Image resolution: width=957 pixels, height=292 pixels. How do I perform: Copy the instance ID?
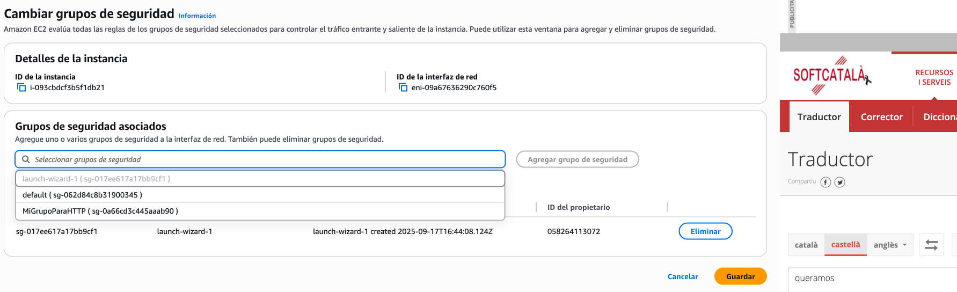click(x=21, y=87)
